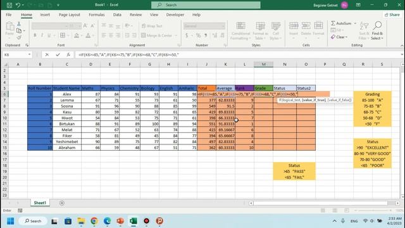405x228 pixels.
Task: Select column M header
Action: (x=263, y=64)
